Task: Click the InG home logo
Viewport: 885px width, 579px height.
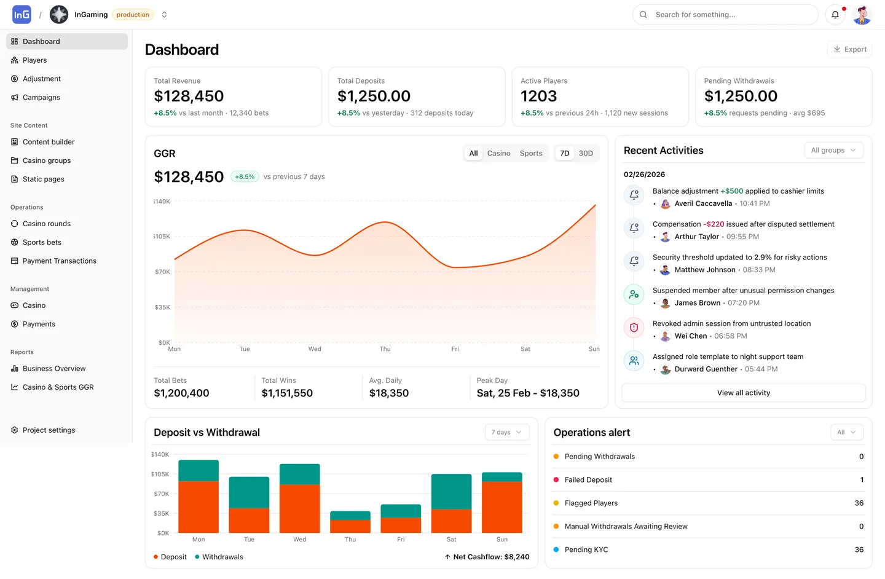Action: (21, 14)
